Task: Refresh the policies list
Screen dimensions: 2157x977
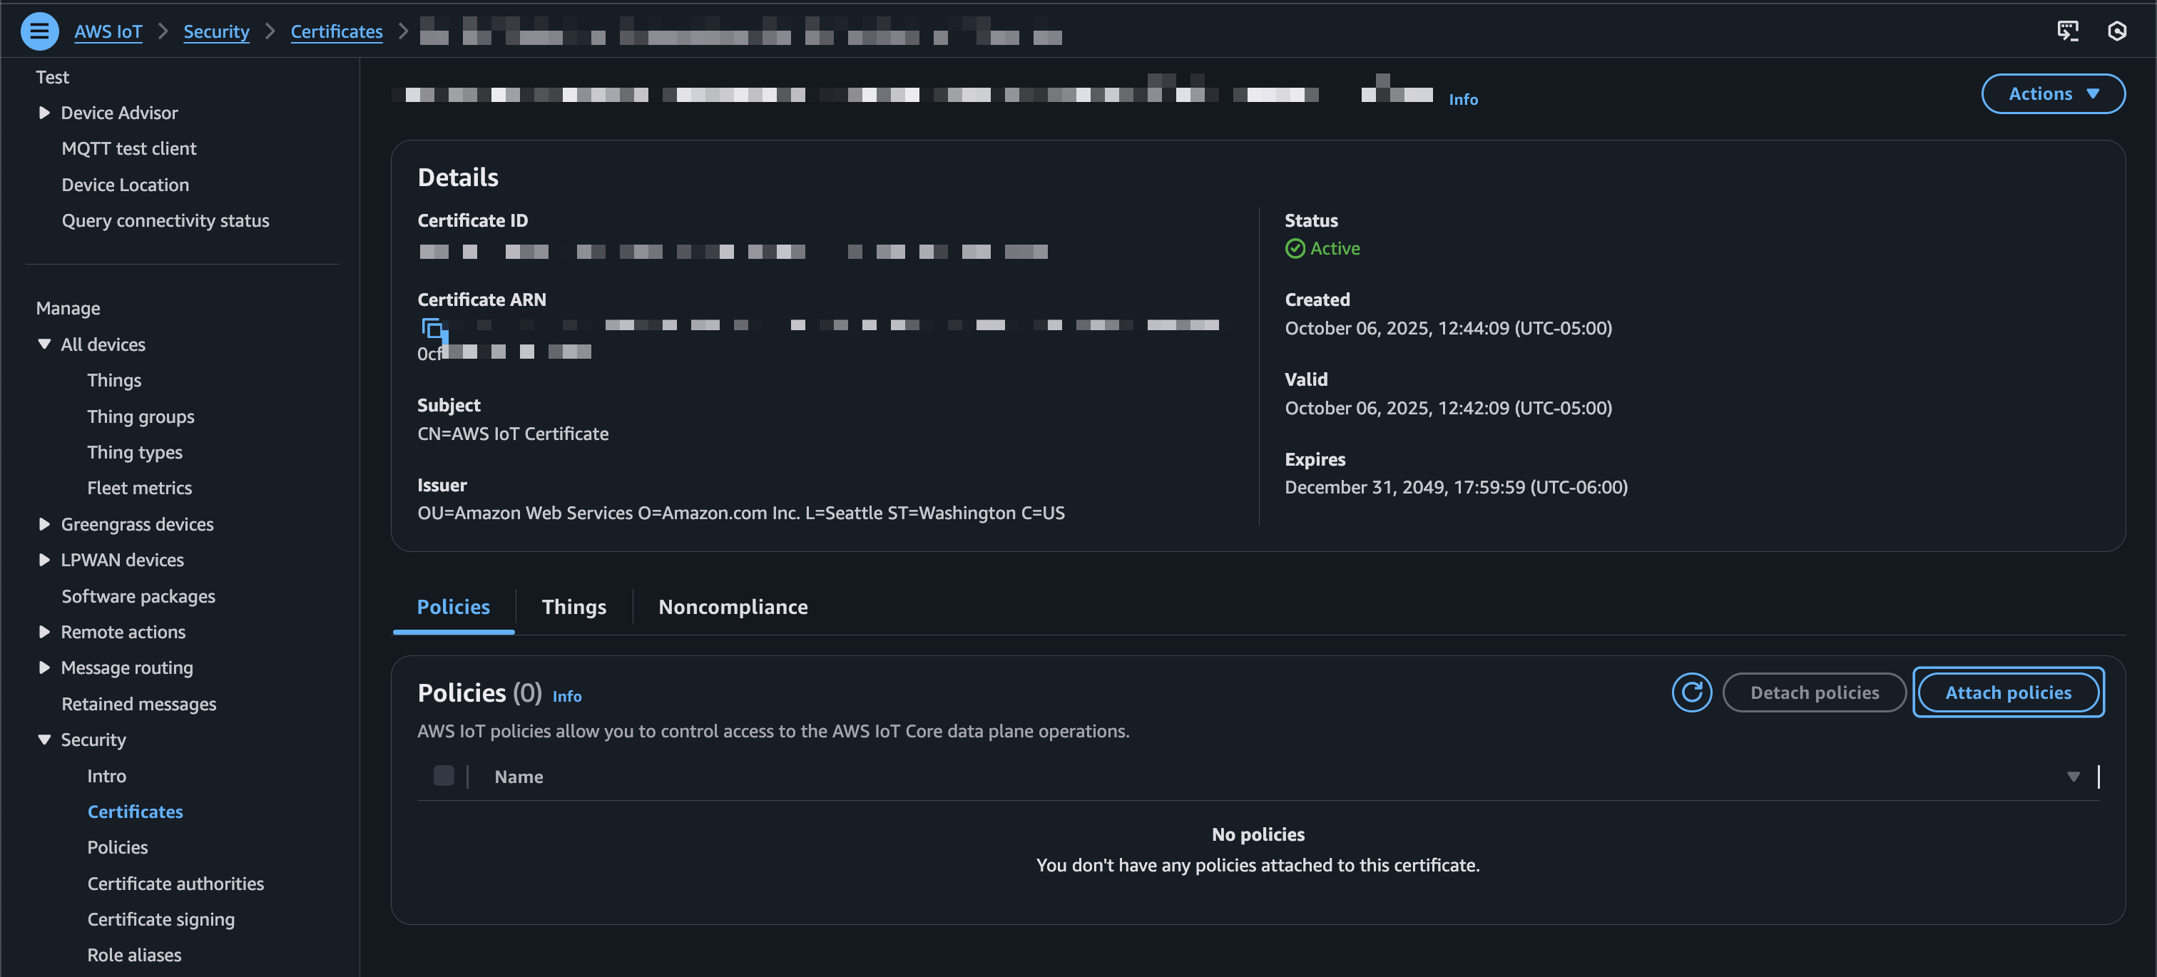Action: point(1691,692)
